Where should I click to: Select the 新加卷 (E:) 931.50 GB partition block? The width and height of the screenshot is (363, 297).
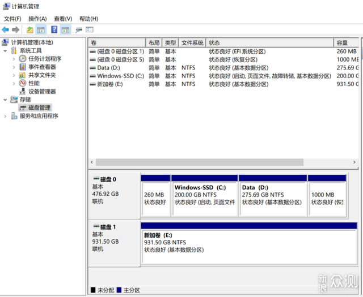click(x=249, y=243)
